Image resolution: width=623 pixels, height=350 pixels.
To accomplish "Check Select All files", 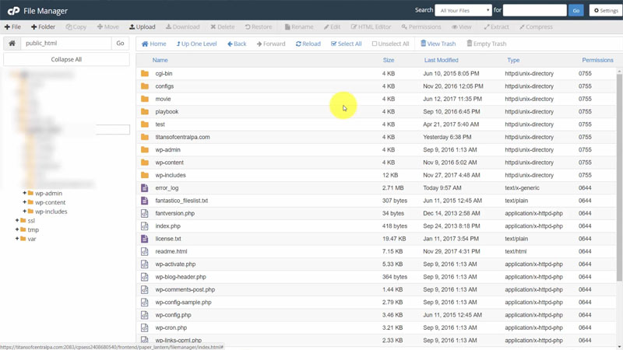I will click(347, 44).
